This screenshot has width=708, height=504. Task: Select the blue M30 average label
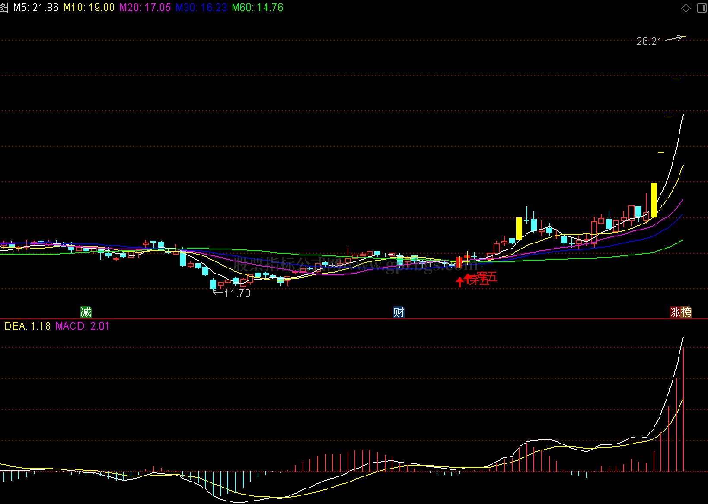click(x=201, y=8)
